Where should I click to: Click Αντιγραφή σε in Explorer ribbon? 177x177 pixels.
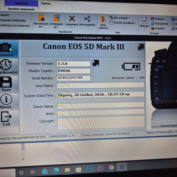tap(56, 21)
